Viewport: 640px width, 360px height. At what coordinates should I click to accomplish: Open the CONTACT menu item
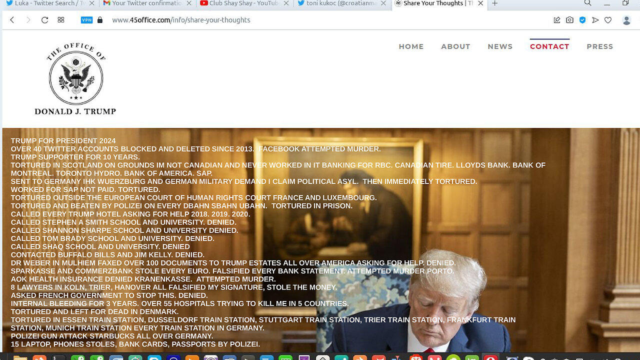coord(549,46)
